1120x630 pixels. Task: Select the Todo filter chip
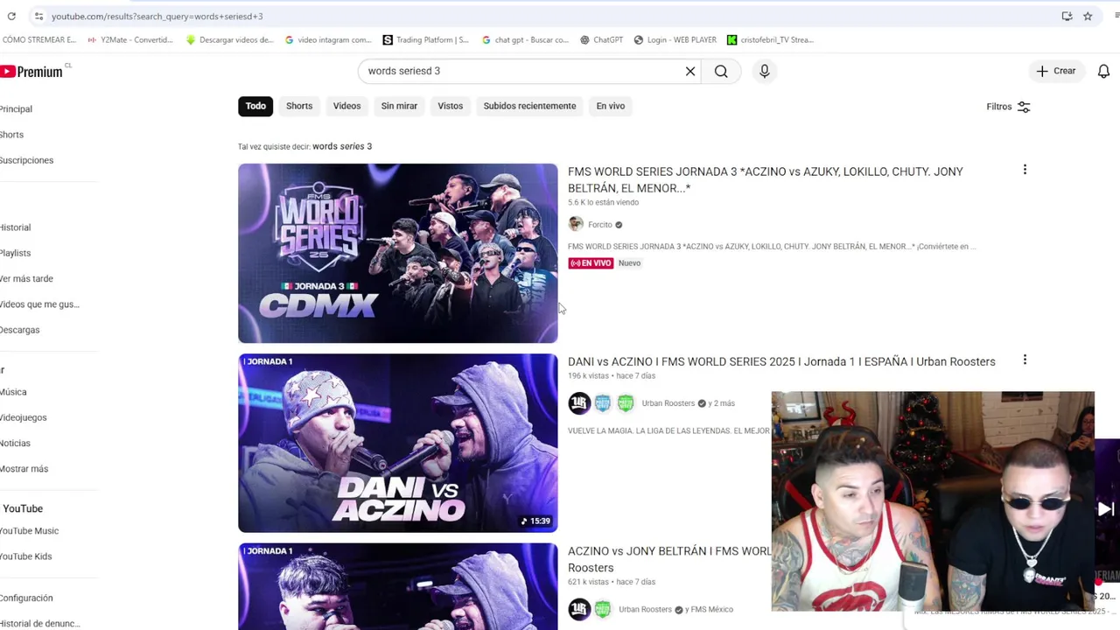(255, 106)
